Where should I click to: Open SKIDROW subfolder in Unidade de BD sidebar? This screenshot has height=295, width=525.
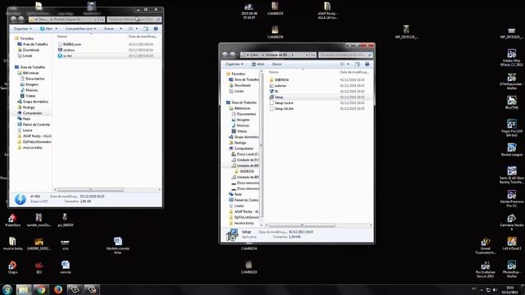point(247,171)
